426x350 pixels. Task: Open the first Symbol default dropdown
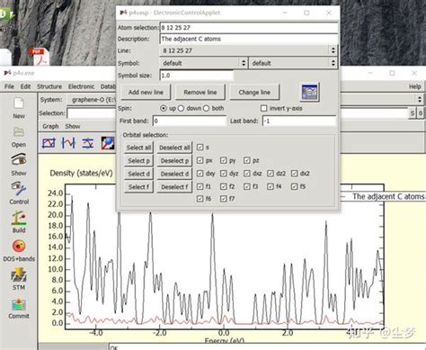pos(204,63)
